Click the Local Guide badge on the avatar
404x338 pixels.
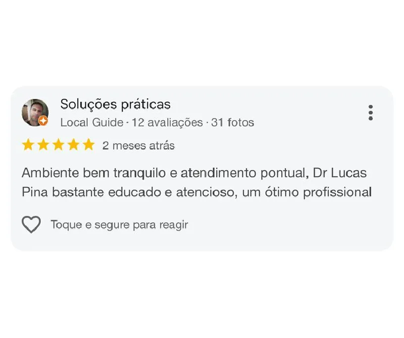click(43, 121)
